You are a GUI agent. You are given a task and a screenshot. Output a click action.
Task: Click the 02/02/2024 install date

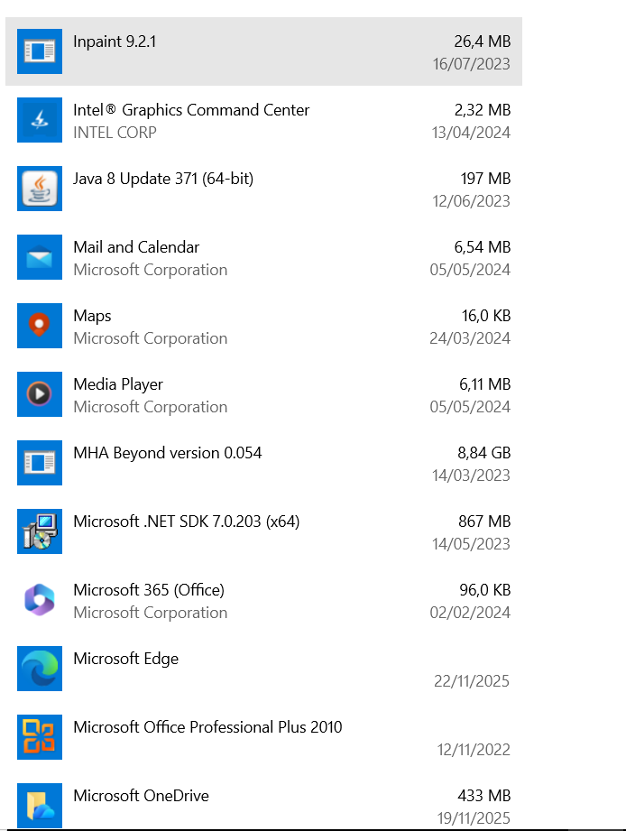[x=470, y=613]
